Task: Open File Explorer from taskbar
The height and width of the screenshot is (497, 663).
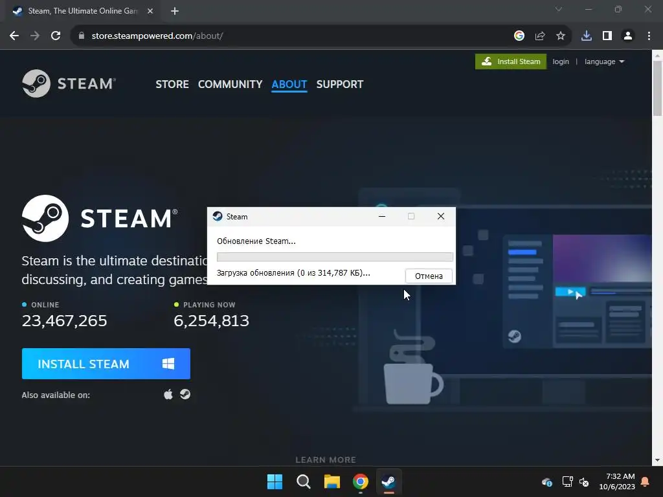Action: (332, 481)
